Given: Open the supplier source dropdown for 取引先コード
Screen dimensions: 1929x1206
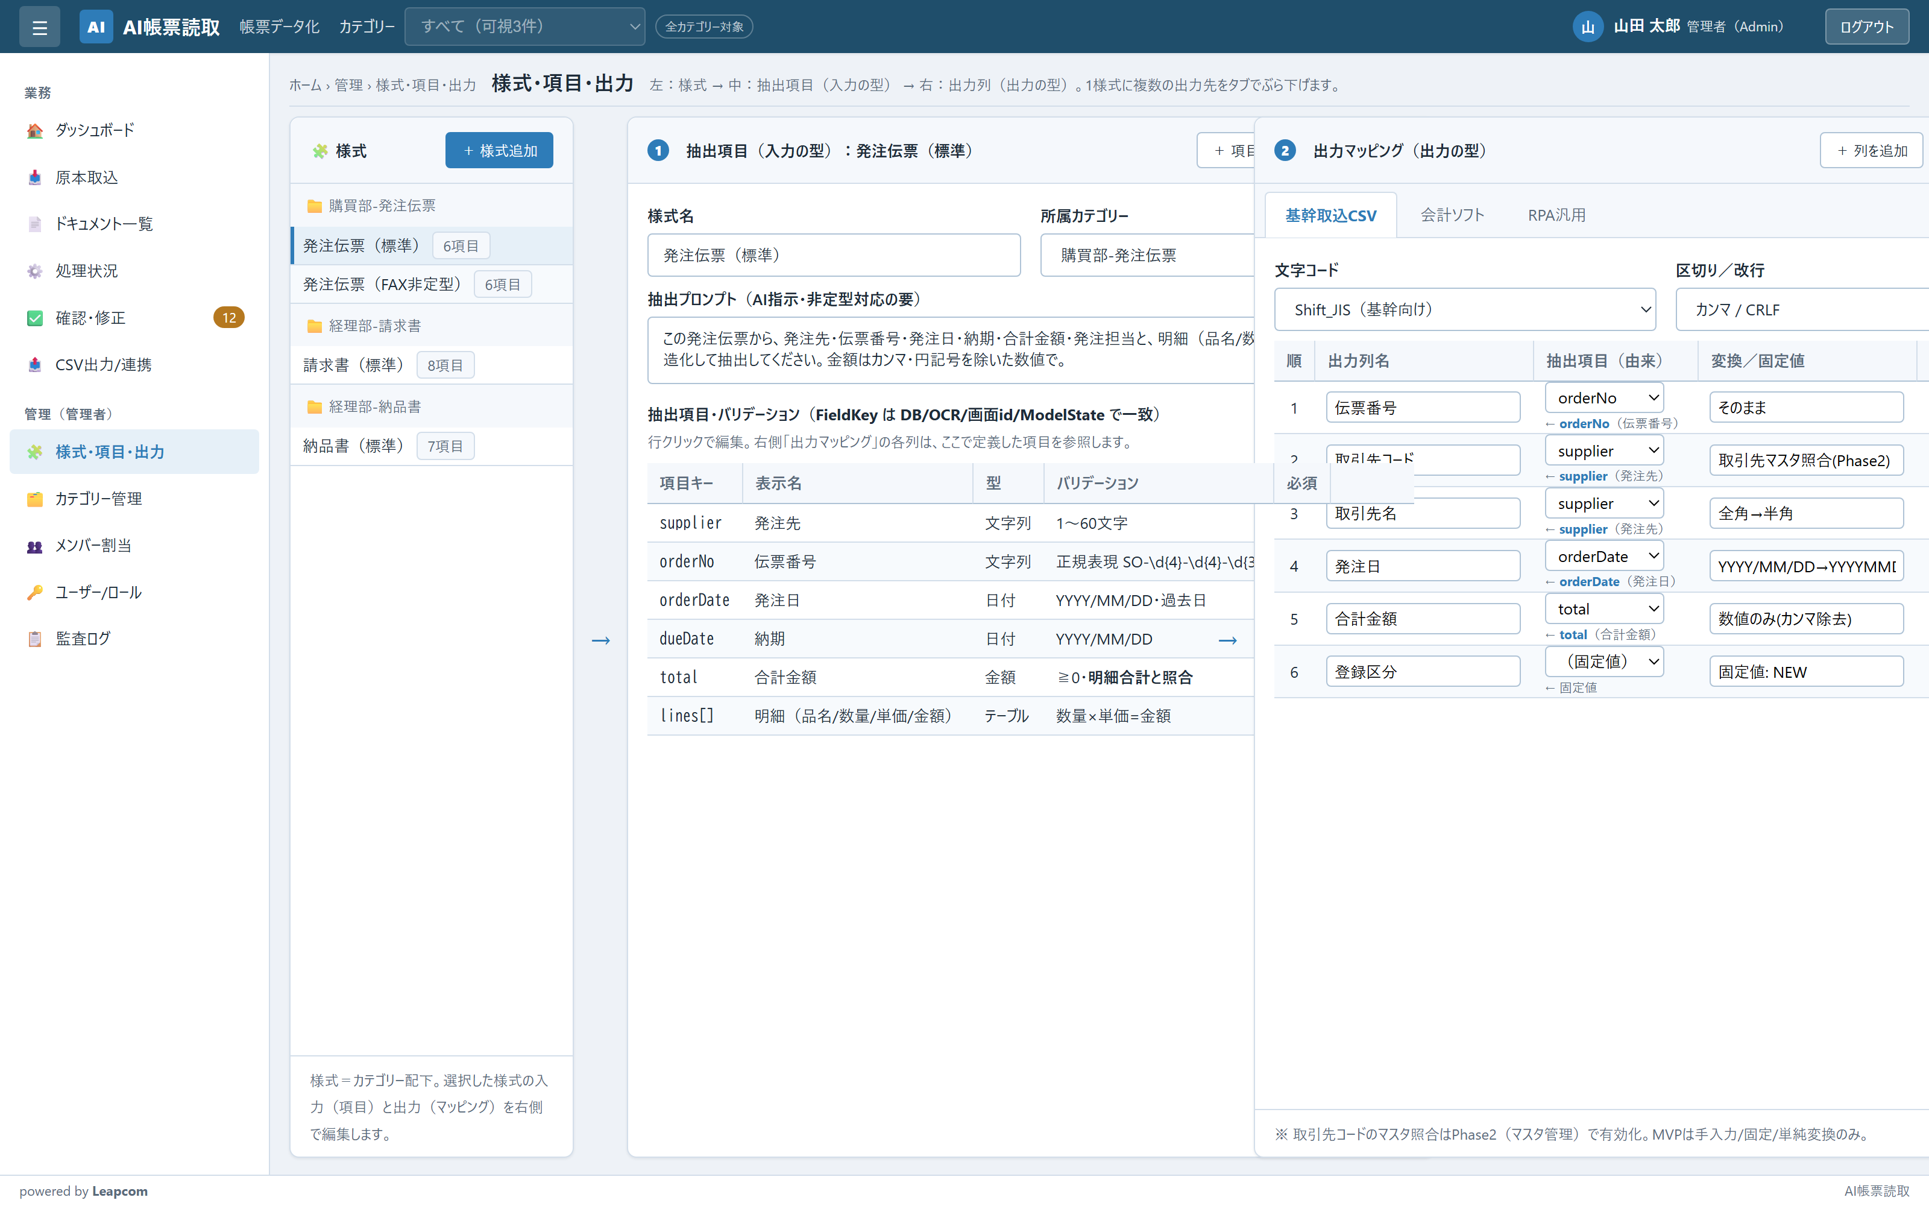Looking at the screenshot, I should (1603, 450).
